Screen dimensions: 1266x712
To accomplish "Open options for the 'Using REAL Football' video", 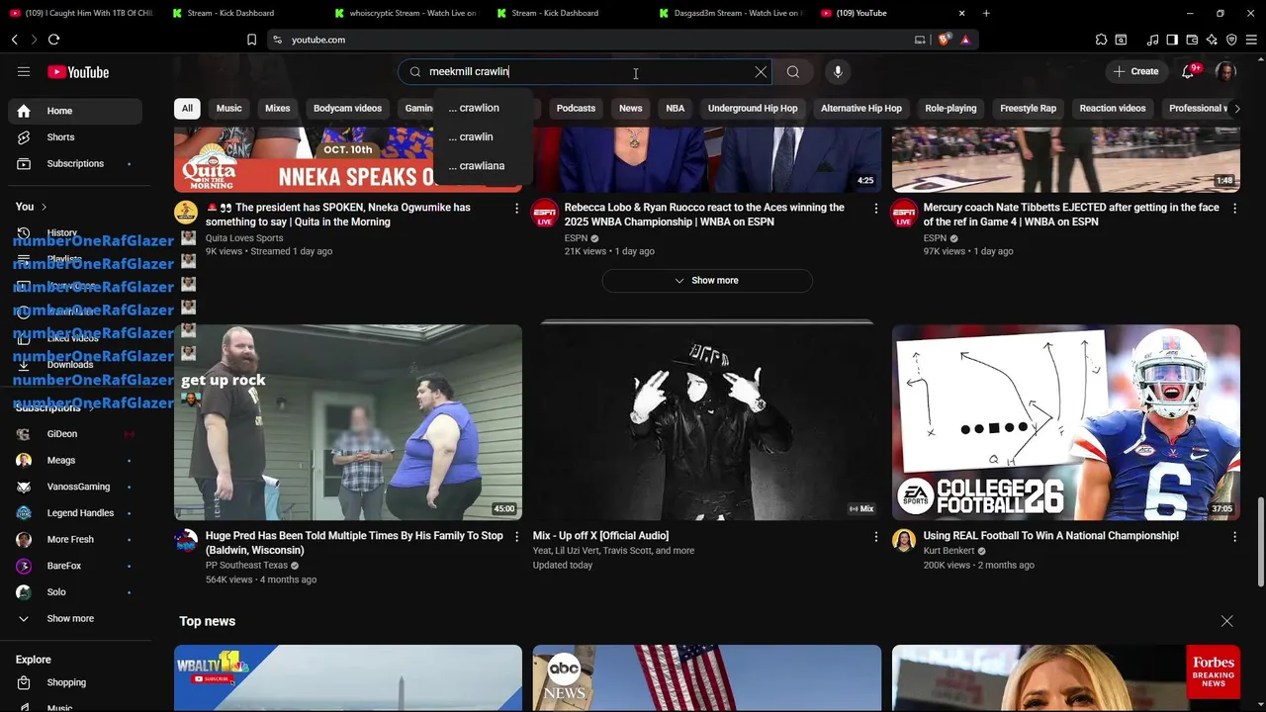I will click(x=1234, y=537).
